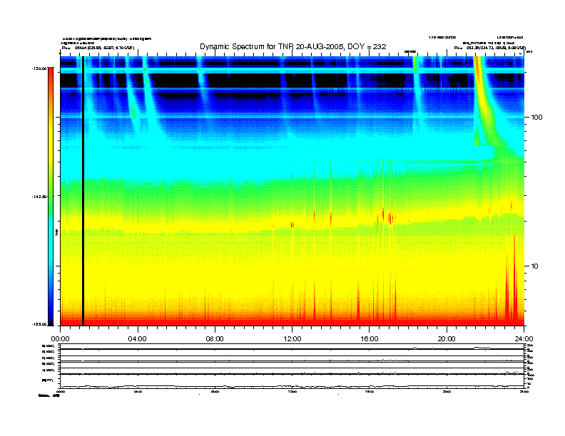Click the "-142.50" color scale label
This screenshot has height=436, width=565.
(x=39, y=197)
